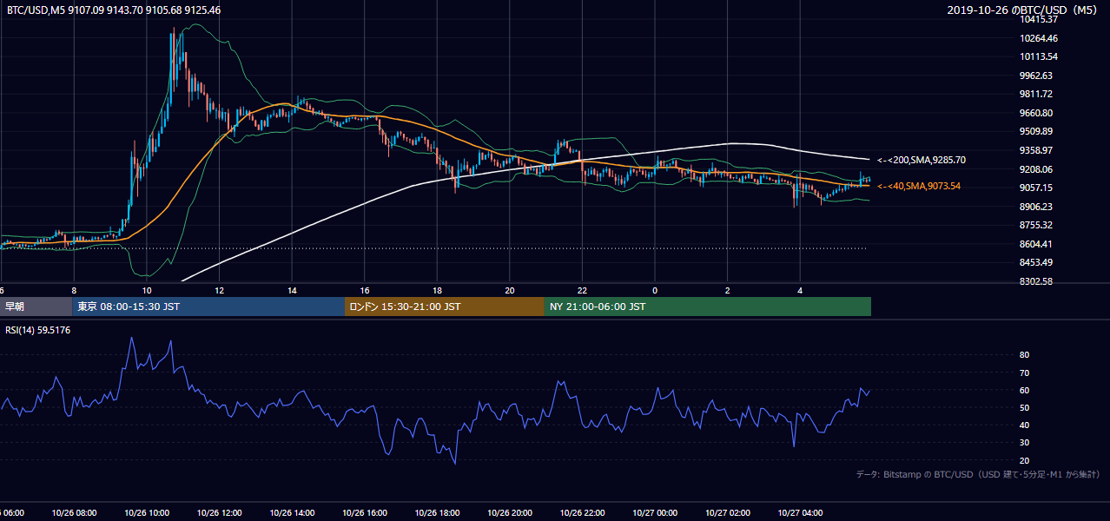Click the 10/26 16:00 time label

(365, 513)
